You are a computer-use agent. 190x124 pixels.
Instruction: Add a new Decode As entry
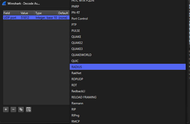tap(6, 109)
